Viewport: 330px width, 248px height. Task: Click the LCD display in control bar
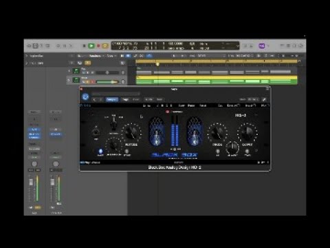click(x=175, y=45)
